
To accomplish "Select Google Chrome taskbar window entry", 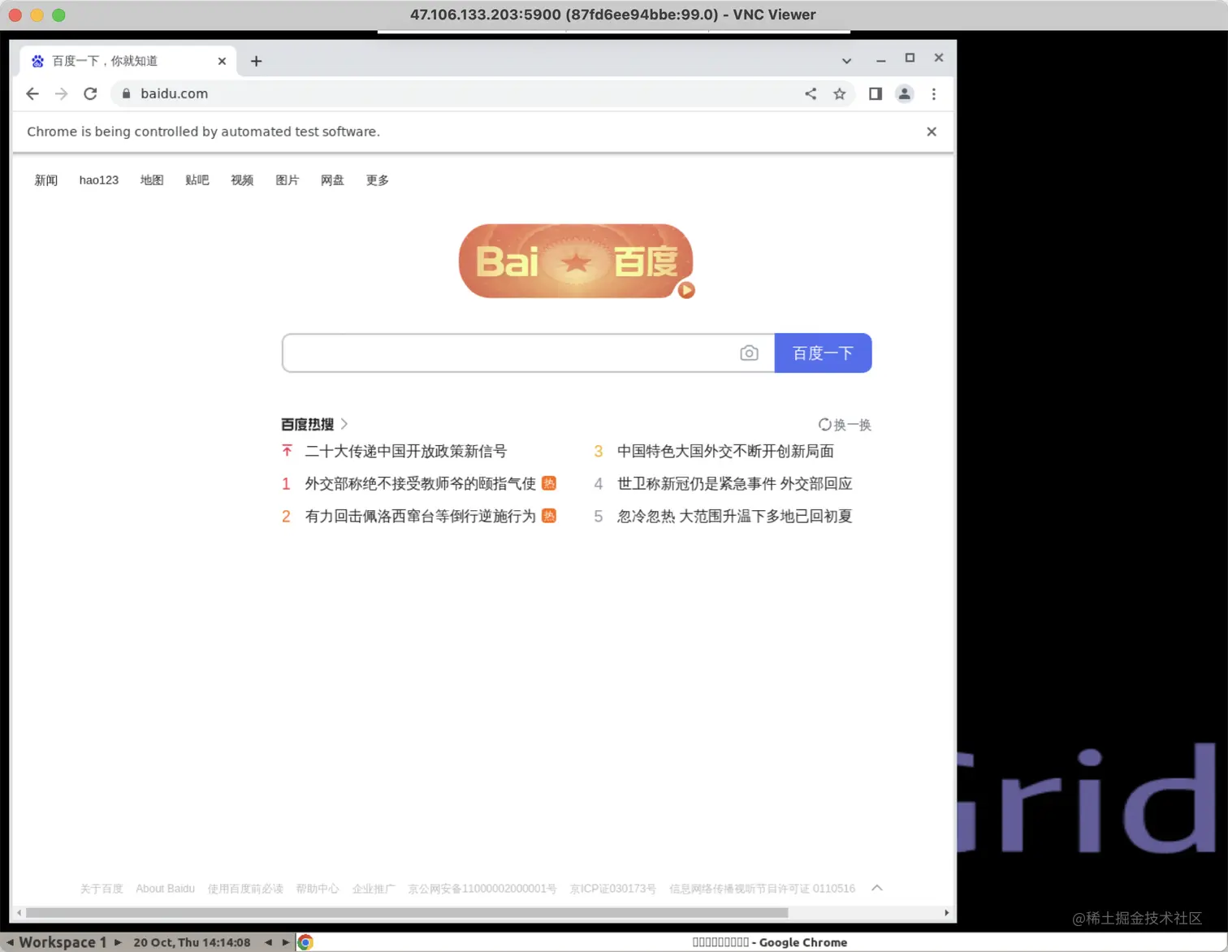I will tap(770, 942).
